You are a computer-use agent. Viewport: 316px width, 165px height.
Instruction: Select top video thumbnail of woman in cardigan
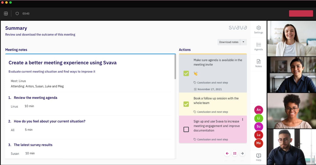coord(292,38)
